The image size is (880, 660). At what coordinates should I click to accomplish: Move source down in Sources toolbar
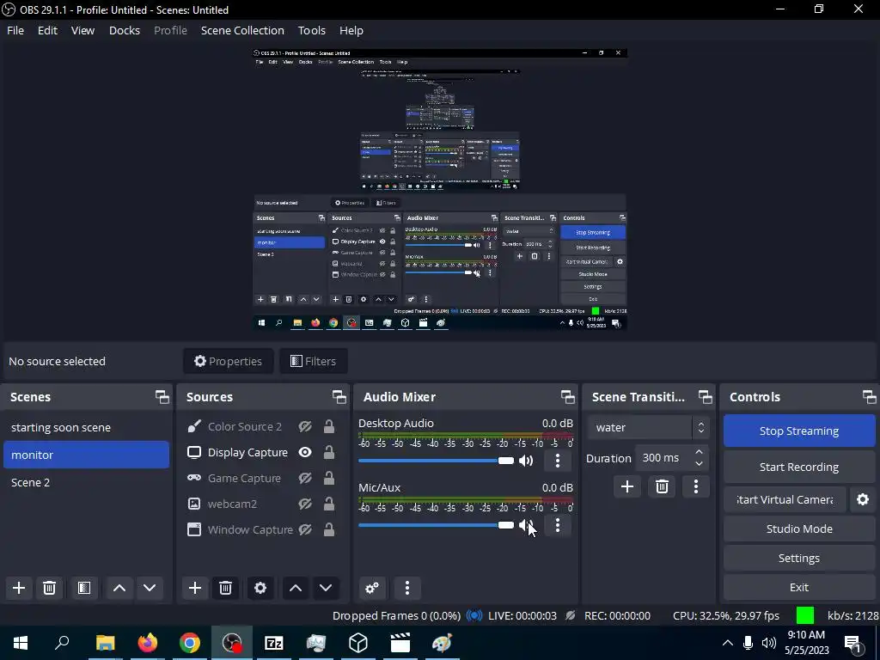pos(326,588)
